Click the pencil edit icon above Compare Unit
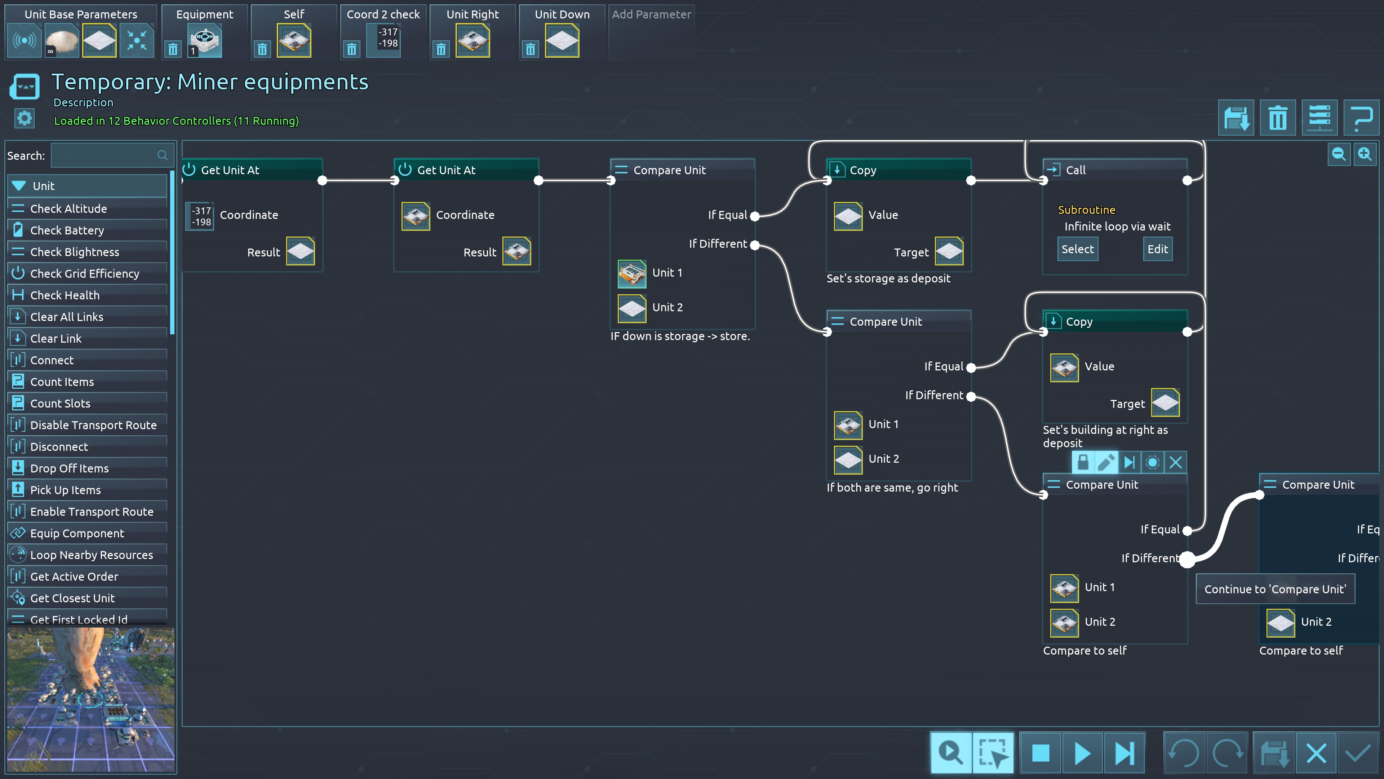The height and width of the screenshot is (779, 1384). [x=1106, y=462]
